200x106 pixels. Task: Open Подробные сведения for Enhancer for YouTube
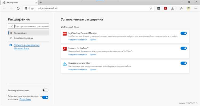(78, 55)
